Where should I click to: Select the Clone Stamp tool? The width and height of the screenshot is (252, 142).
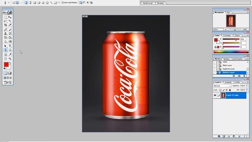click(6, 34)
